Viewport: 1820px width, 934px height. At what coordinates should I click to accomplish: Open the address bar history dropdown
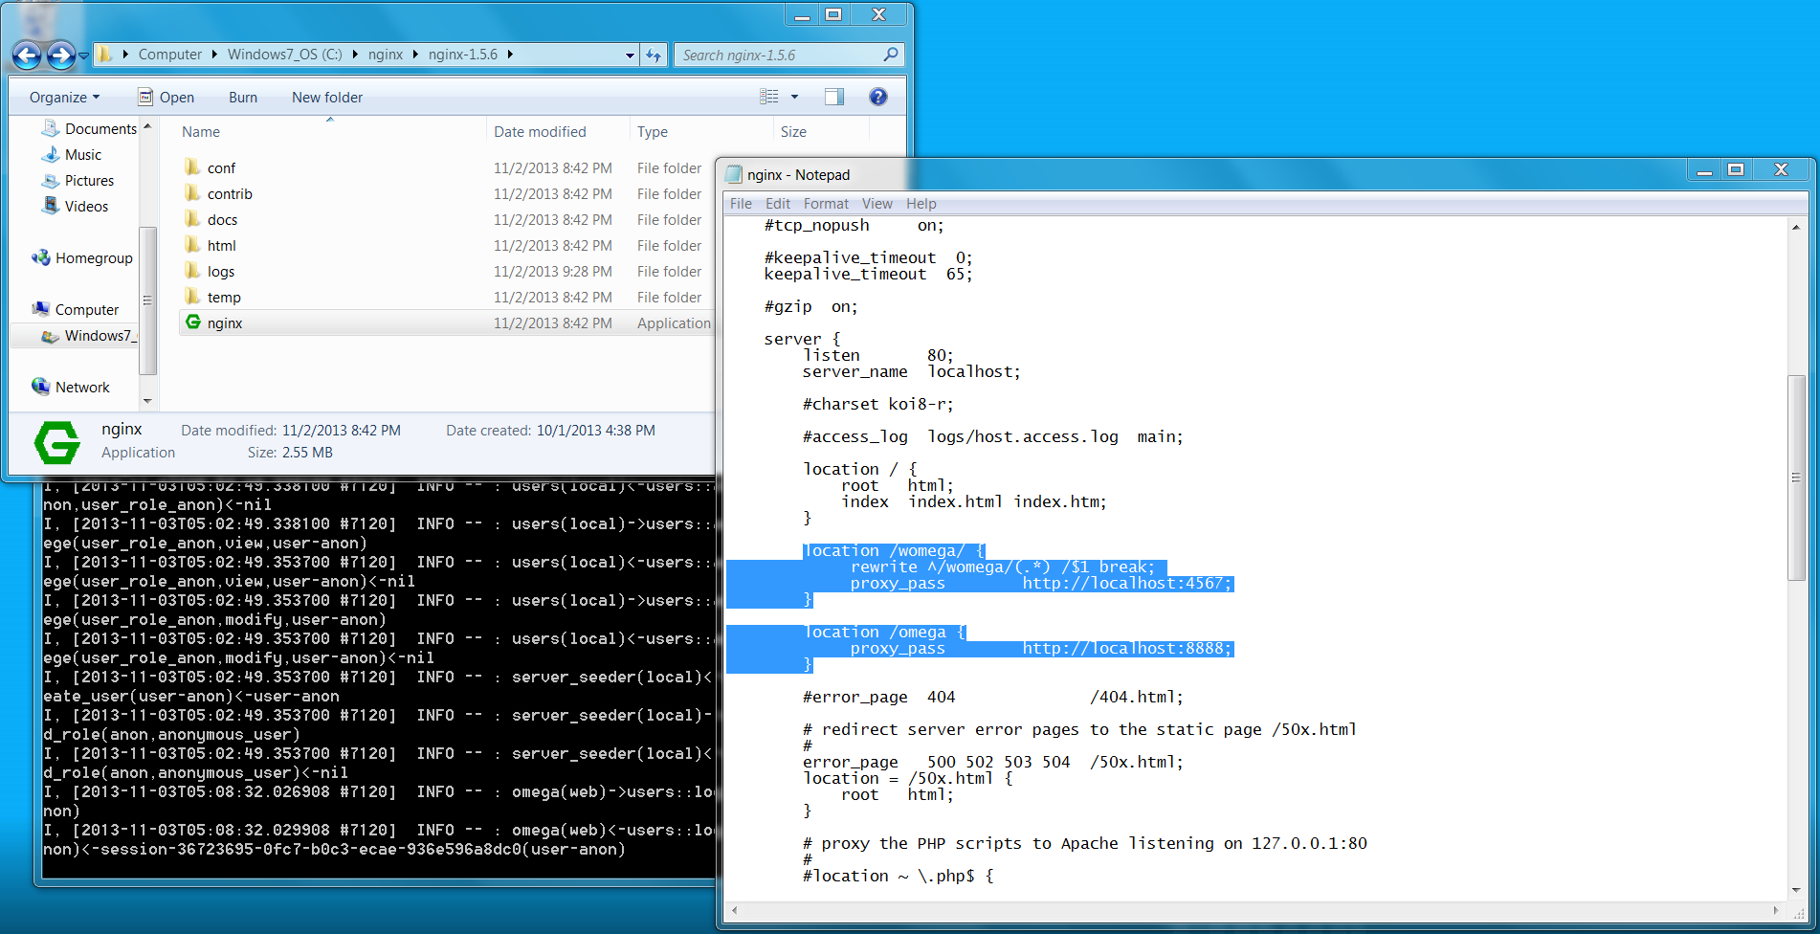(x=630, y=55)
